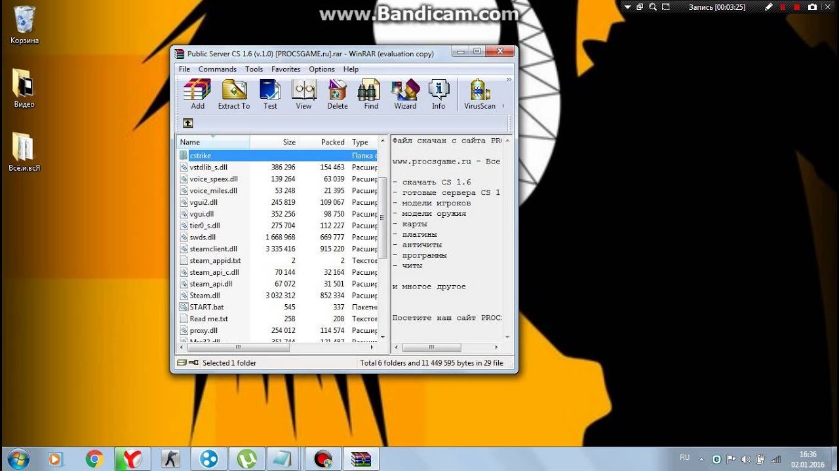Sort file list by Packed column

tap(324, 142)
